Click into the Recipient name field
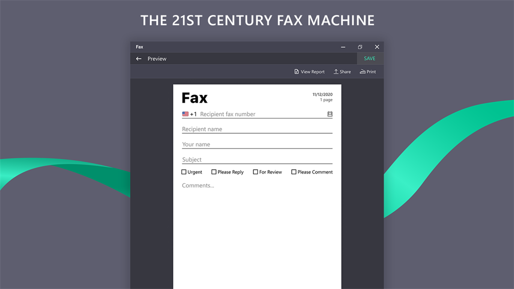Image resolution: width=514 pixels, height=289 pixels. click(x=257, y=129)
